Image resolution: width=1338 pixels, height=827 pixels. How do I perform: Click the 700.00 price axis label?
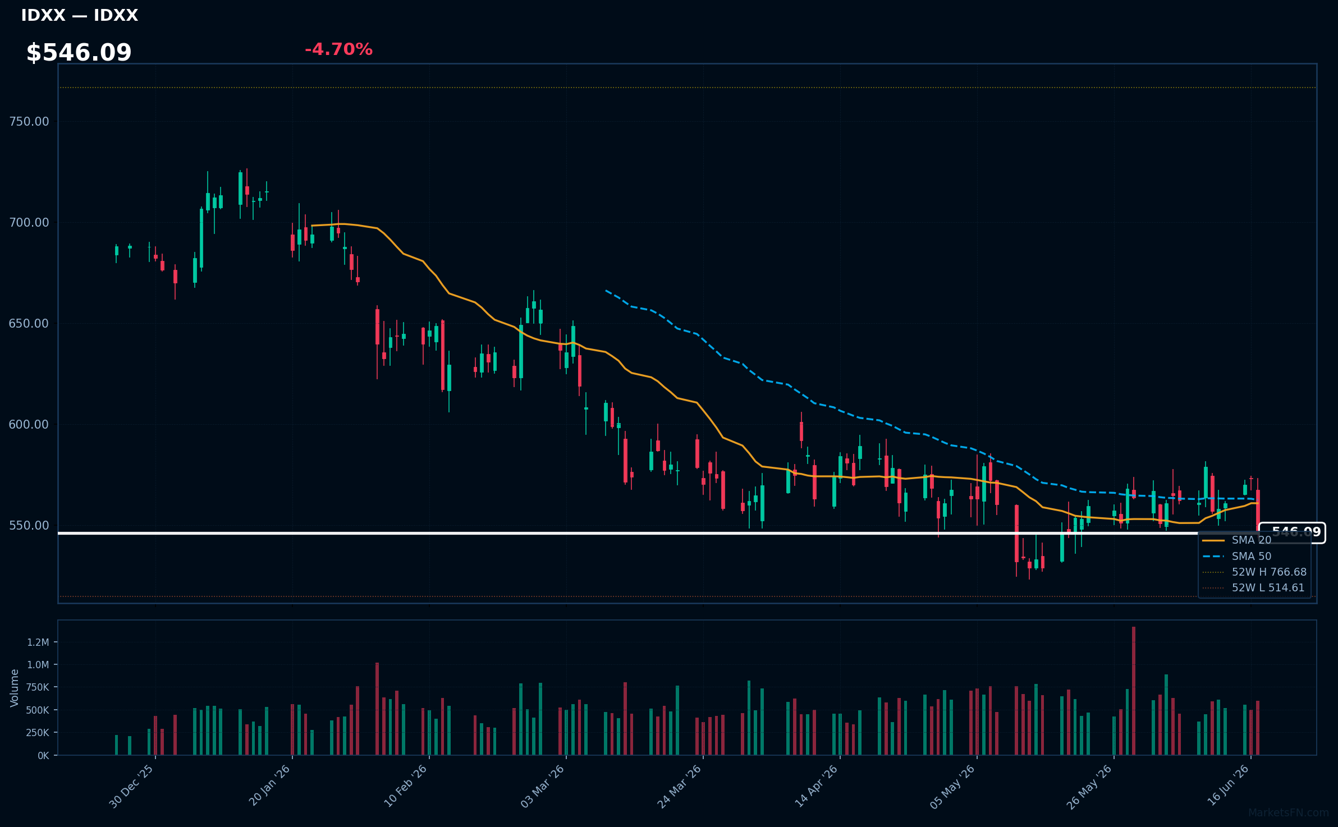tap(29, 223)
